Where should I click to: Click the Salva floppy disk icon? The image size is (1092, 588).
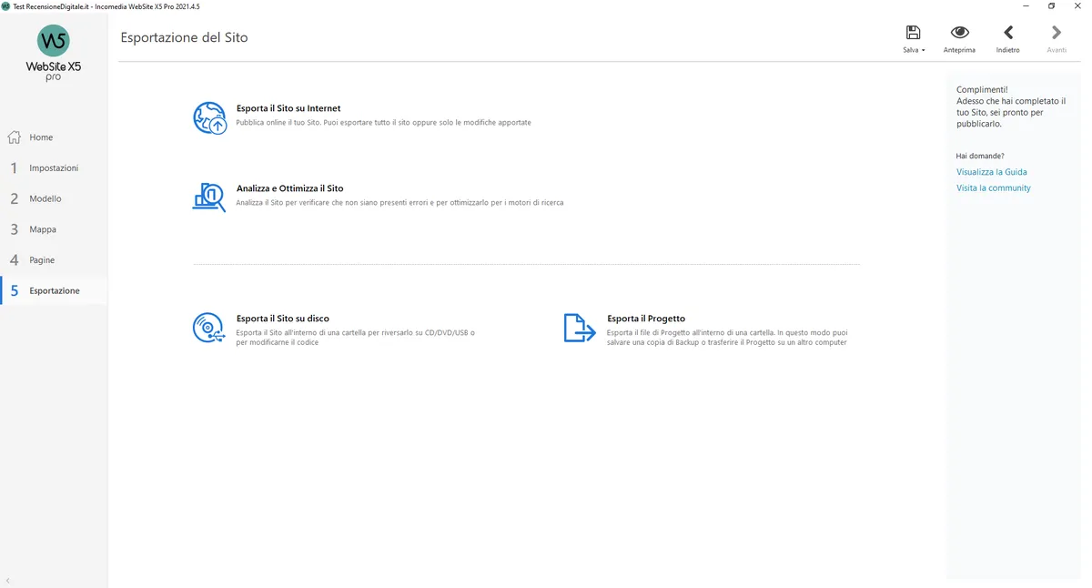click(x=913, y=33)
